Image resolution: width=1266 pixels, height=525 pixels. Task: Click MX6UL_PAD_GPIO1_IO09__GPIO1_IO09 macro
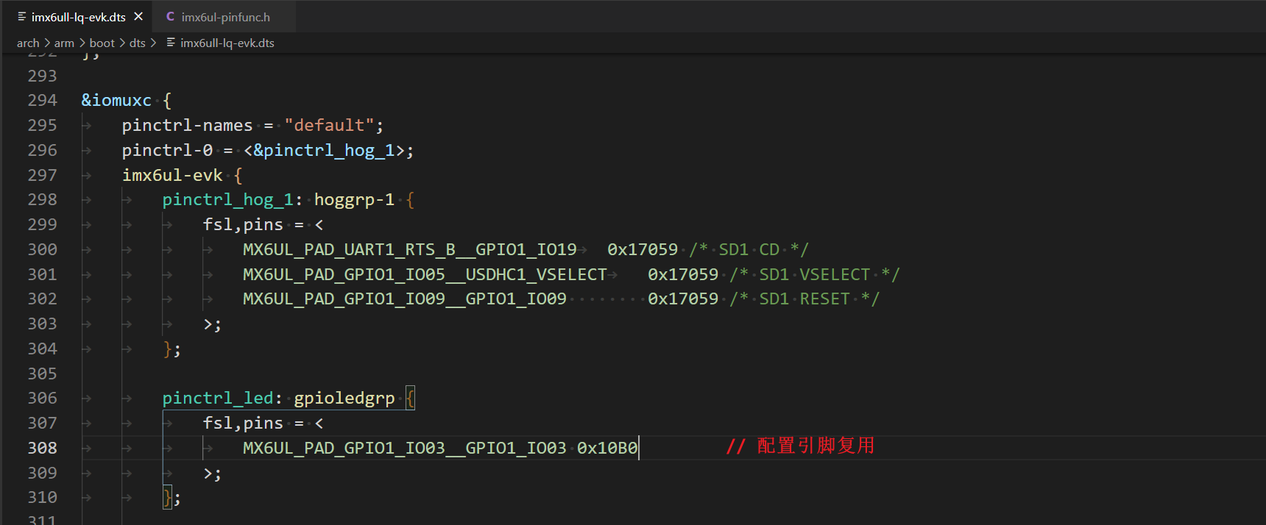(x=405, y=299)
